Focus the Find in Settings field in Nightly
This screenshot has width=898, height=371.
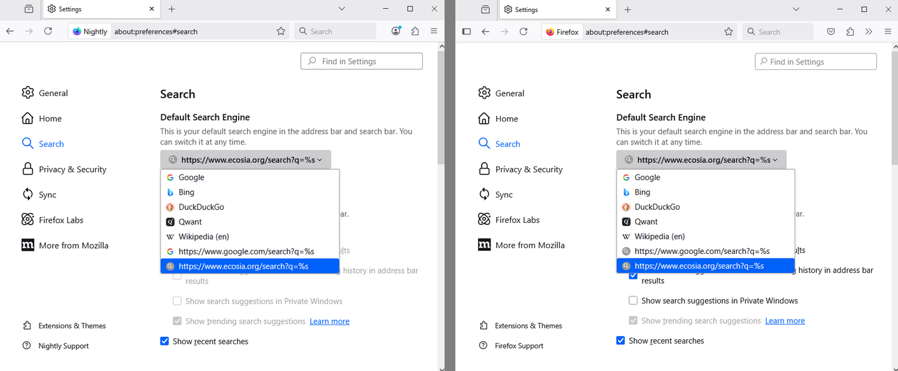point(362,61)
